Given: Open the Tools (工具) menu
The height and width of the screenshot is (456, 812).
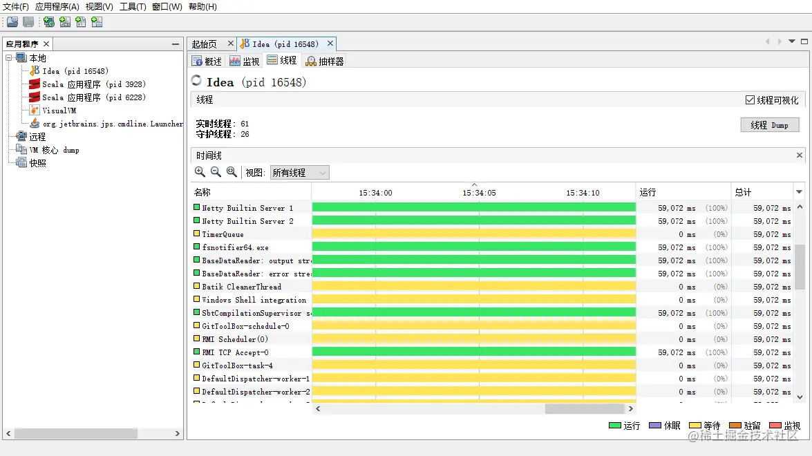Looking at the screenshot, I should pos(133,7).
